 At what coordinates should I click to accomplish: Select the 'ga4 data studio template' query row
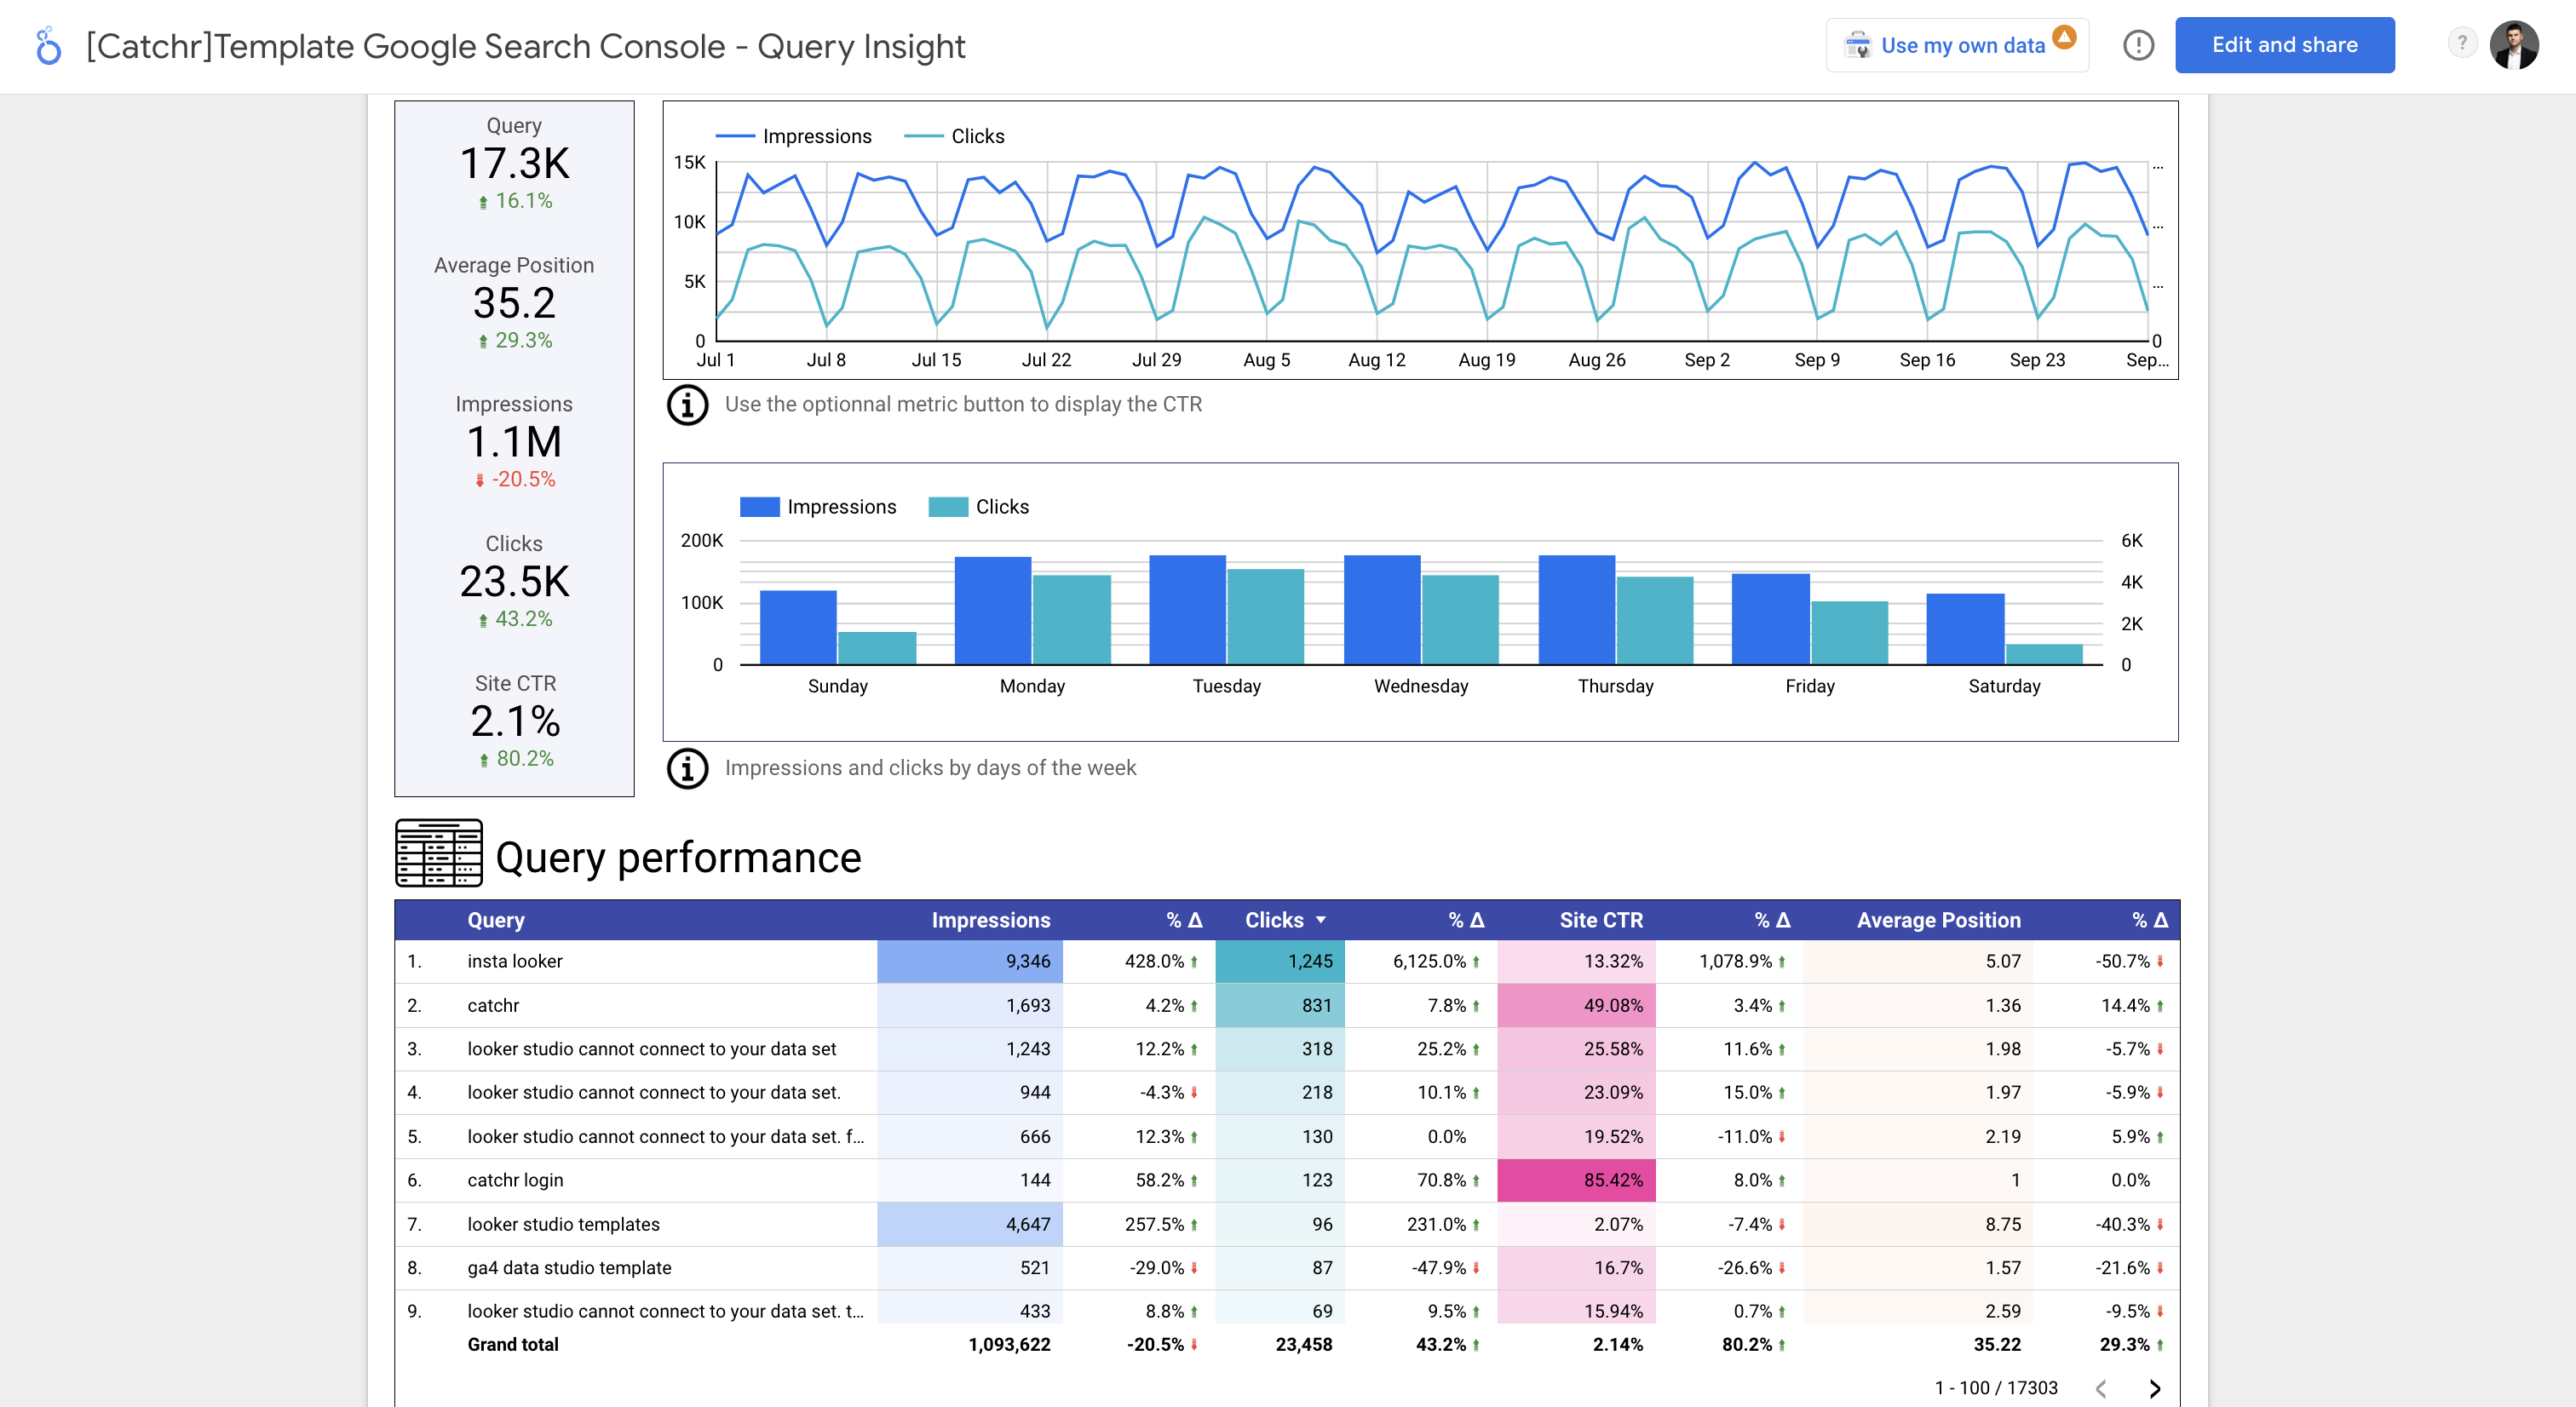click(1287, 1268)
